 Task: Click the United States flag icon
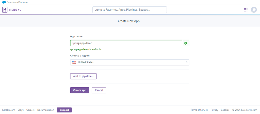(74, 62)
